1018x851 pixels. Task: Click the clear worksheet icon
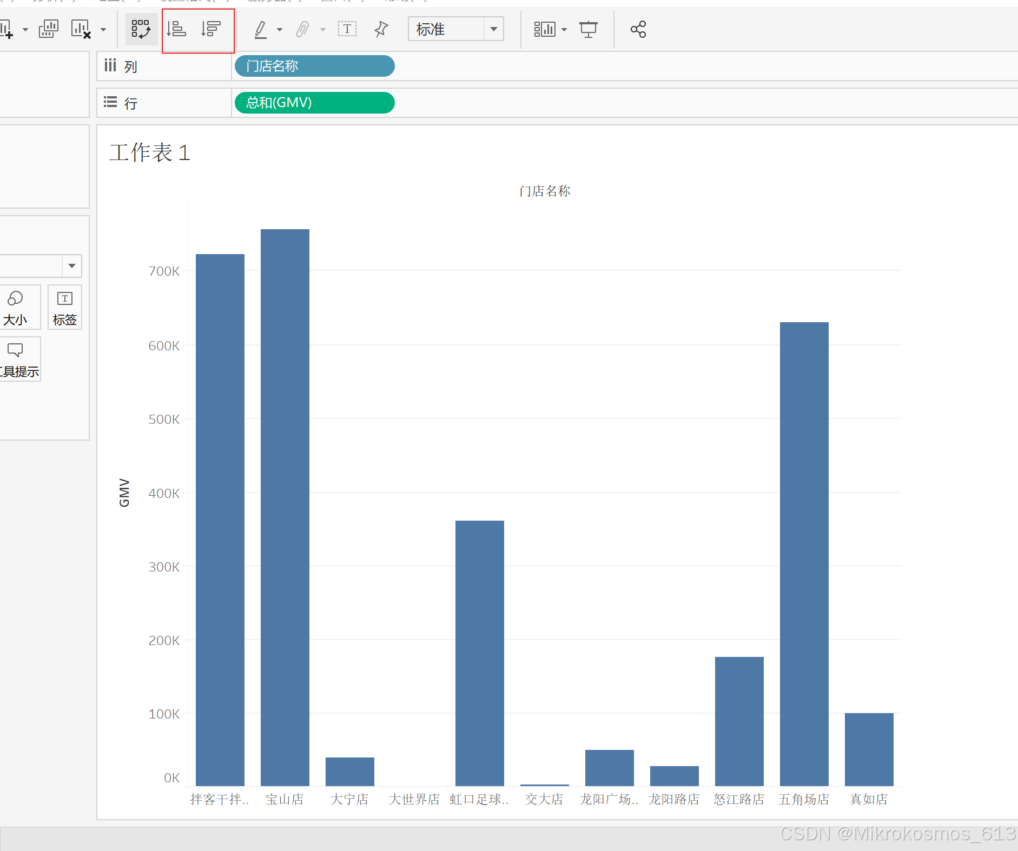pyautogui.click(x=81, y=29)
